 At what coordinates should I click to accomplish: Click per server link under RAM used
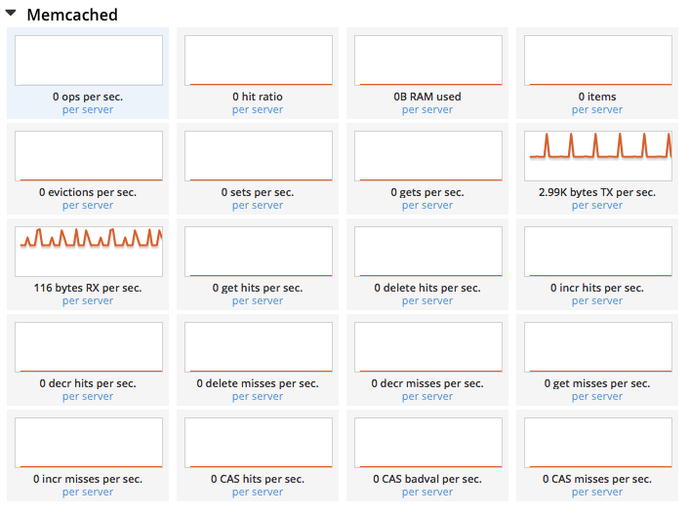click(427, 110)
